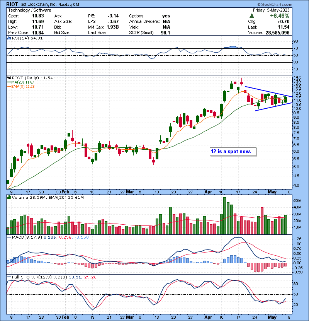The width and height of the screenshot is (309, 321).
Task: Click the Technology / Software sector label
Action: [x=30, y=10]
